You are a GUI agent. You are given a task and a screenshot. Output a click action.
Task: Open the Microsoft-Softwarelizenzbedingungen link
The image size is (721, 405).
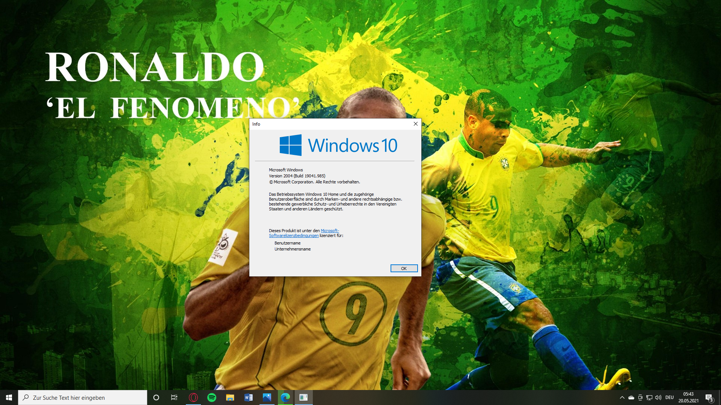pos(293,236)
